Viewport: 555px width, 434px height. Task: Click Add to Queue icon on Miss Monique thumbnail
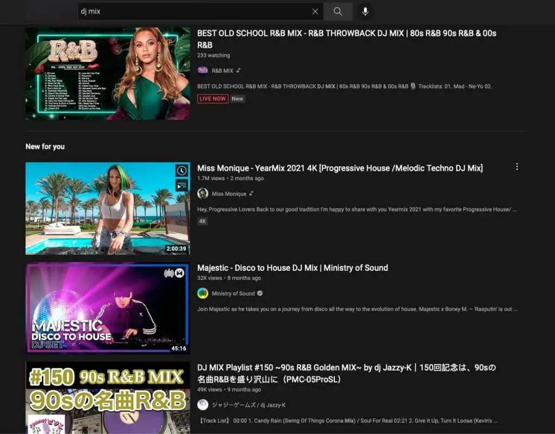pos(182,186)
